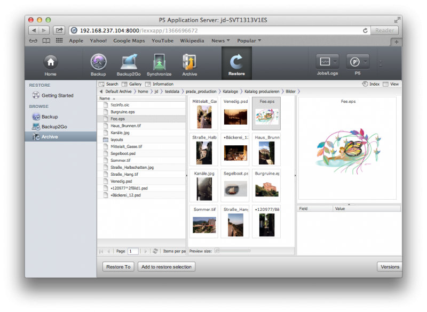427x312 pixels.
Task: Select the Segelboot.psd file row
Action: [x=141, y=153]
